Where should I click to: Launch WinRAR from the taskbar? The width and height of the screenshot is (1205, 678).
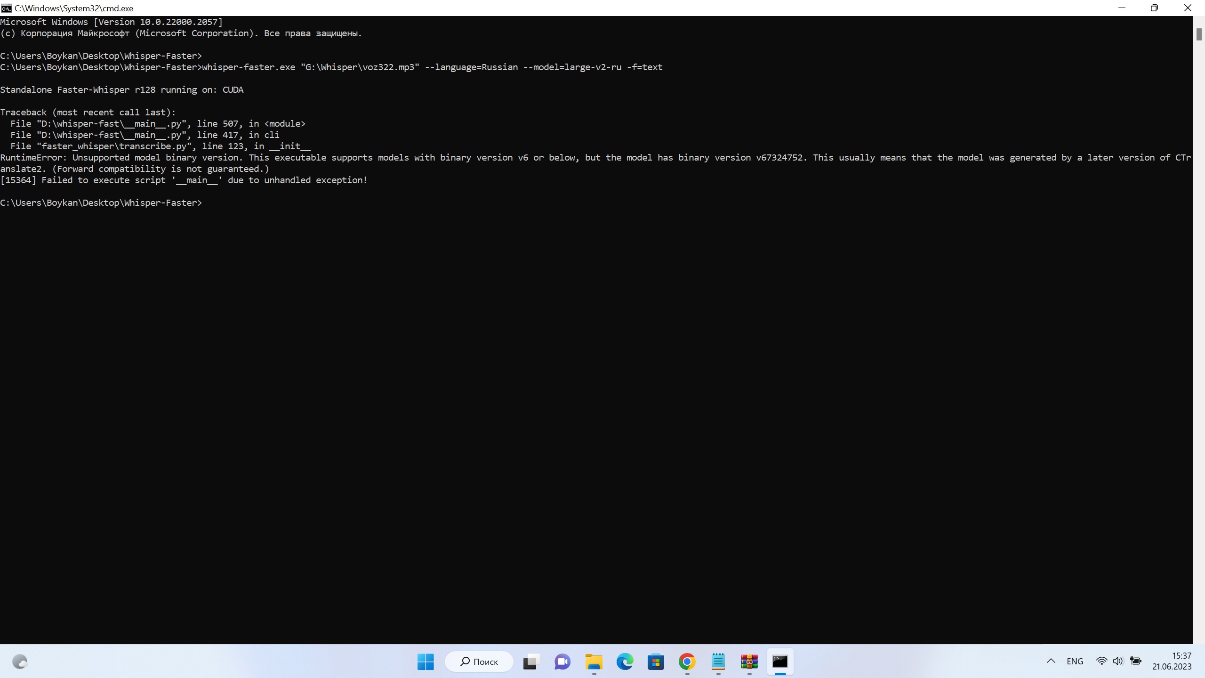point(749,662)
